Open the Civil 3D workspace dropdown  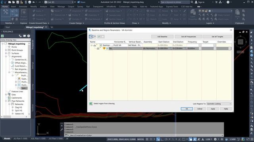click(x=59, y=2)
